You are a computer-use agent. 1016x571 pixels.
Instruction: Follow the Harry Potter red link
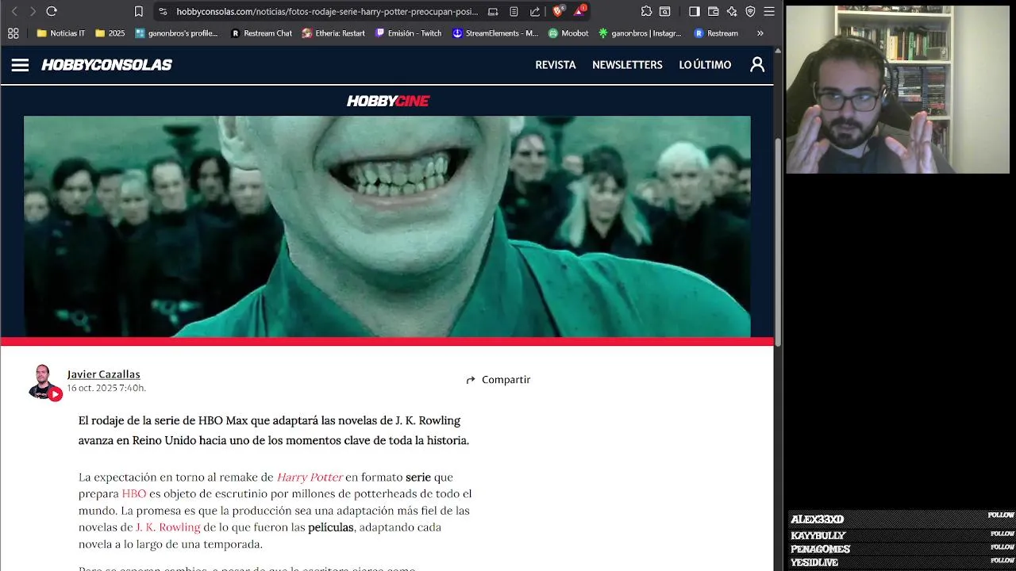point(310,477)
